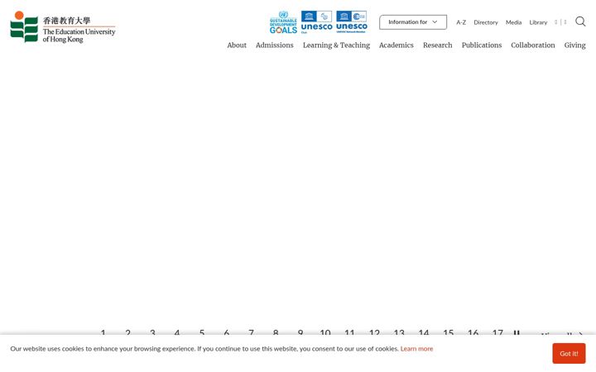Viewport: 596px width, 372px height.
Task: Open the Research menu
Action: coord(438,45)
